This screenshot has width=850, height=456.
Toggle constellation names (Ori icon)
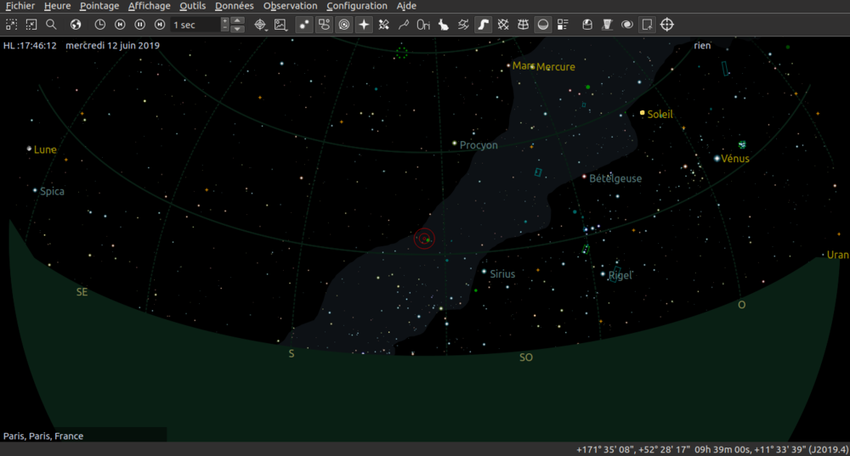coord(423,25)
